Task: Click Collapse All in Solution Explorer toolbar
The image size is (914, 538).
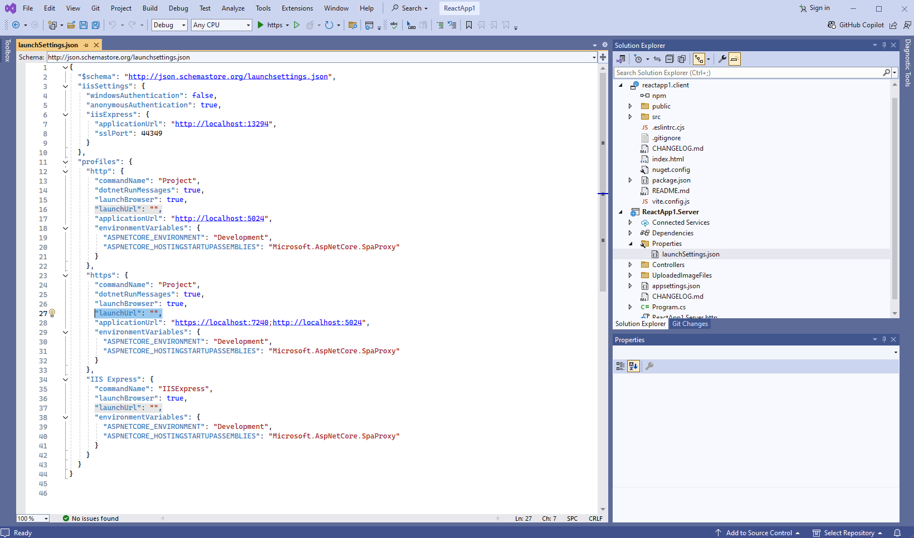Action: 669,59
